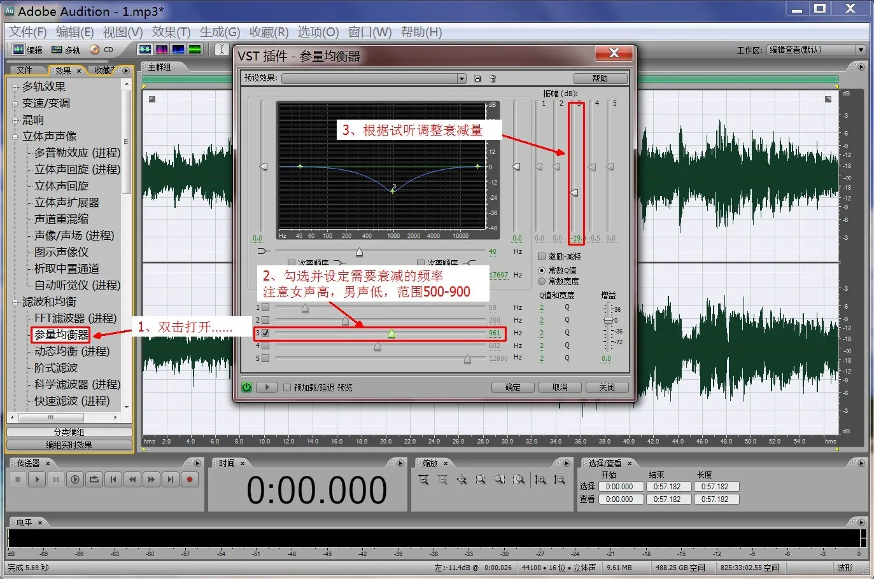Viewport: 874px width, 579px height.
Task: Toggle the green effect power button
Action: [246, 387]
